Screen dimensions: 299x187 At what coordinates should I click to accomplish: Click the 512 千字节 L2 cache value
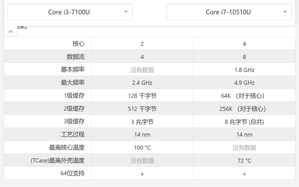click(x=142, y=109)
